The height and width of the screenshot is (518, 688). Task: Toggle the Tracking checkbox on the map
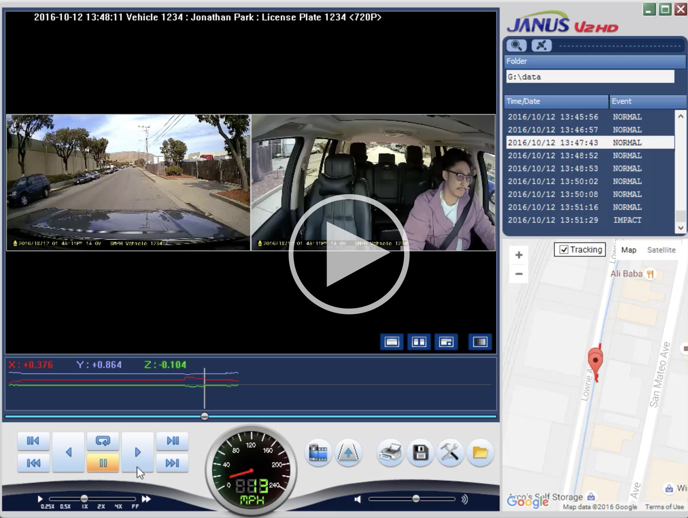[564, 250]
